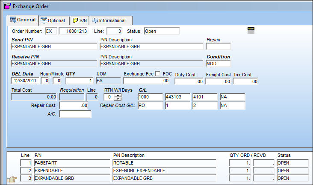The width and height of the screenshot is (313, 185).
Task: Click OPEN status of EXPENDABLE row
Action: click(x=292, y=171)
